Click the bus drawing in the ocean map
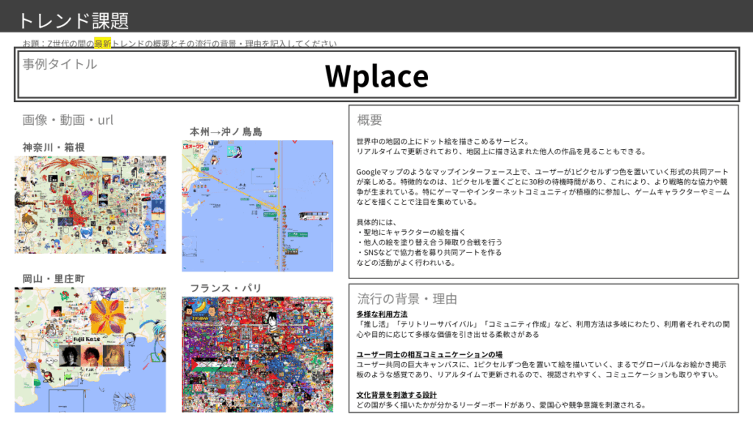Screen dimensions: 753x423 [x=312, y=216]
